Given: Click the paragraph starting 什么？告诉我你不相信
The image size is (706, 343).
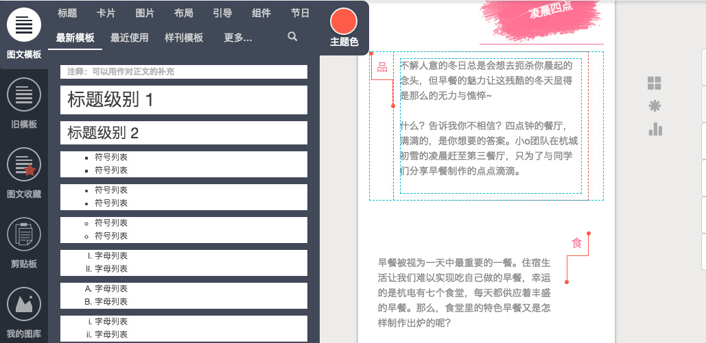Looking at the screenshot, I should 489,149.
